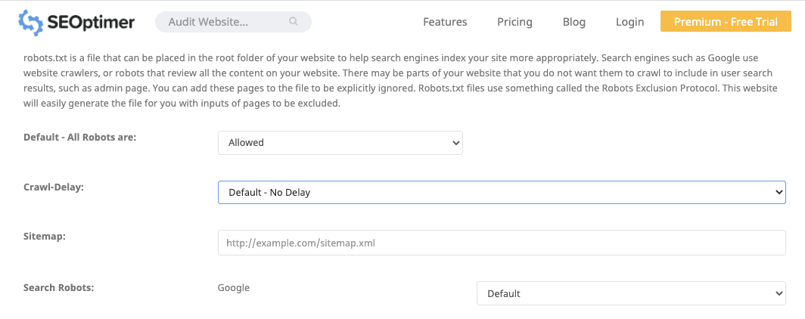Click the Login link

pyautogui.click(x=629, y=22)
